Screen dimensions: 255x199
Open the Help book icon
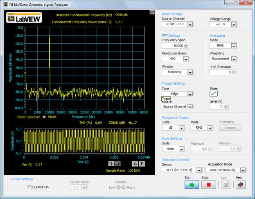[x=241, y=185]
